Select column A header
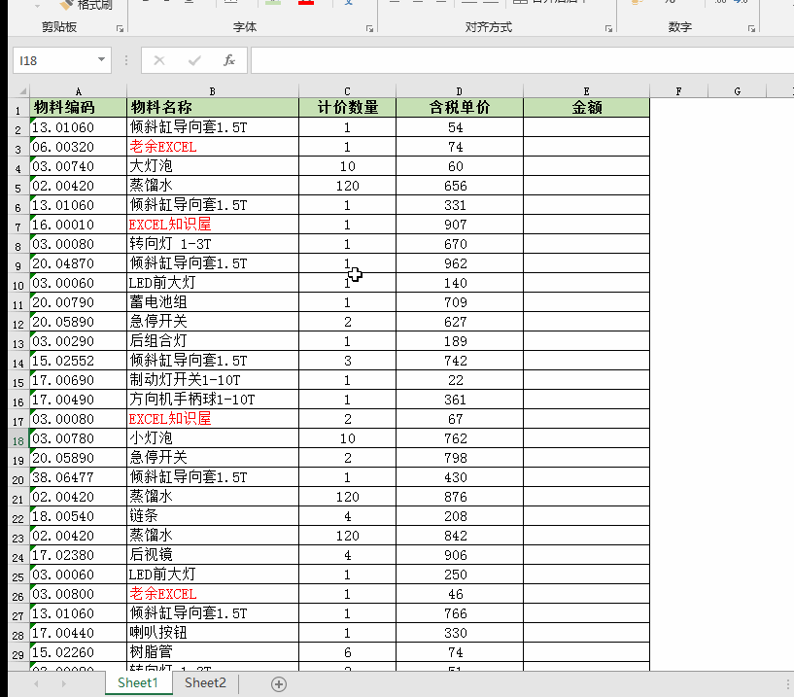Image resolution: width=794 pixels, height=697 pixels. click(x=78, y=91)
